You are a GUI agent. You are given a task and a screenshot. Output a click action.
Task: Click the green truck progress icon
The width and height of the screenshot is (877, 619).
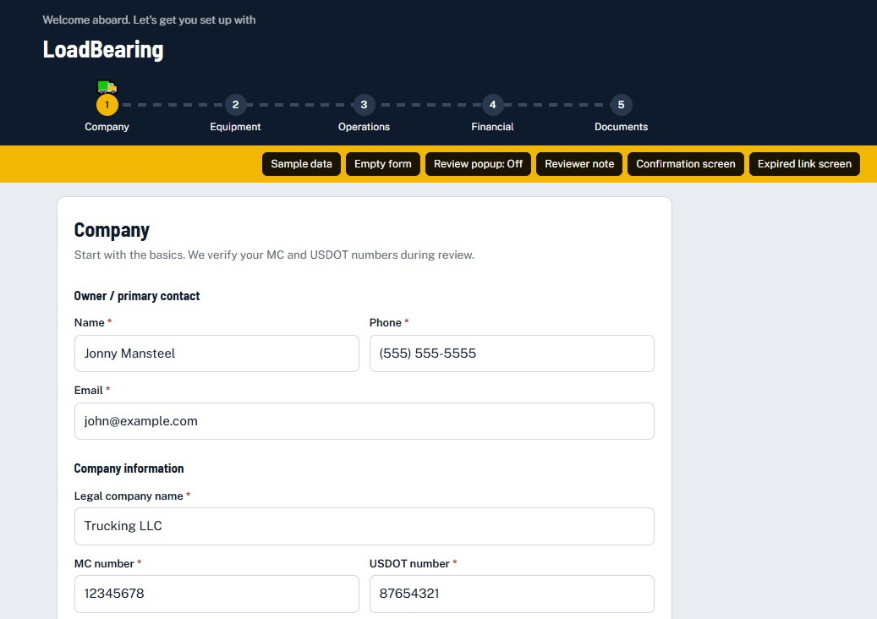point(107,86)
